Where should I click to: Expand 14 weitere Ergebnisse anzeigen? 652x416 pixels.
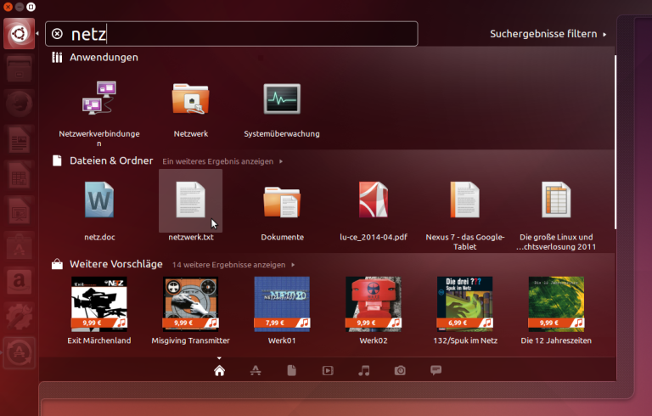coord(233,265)
